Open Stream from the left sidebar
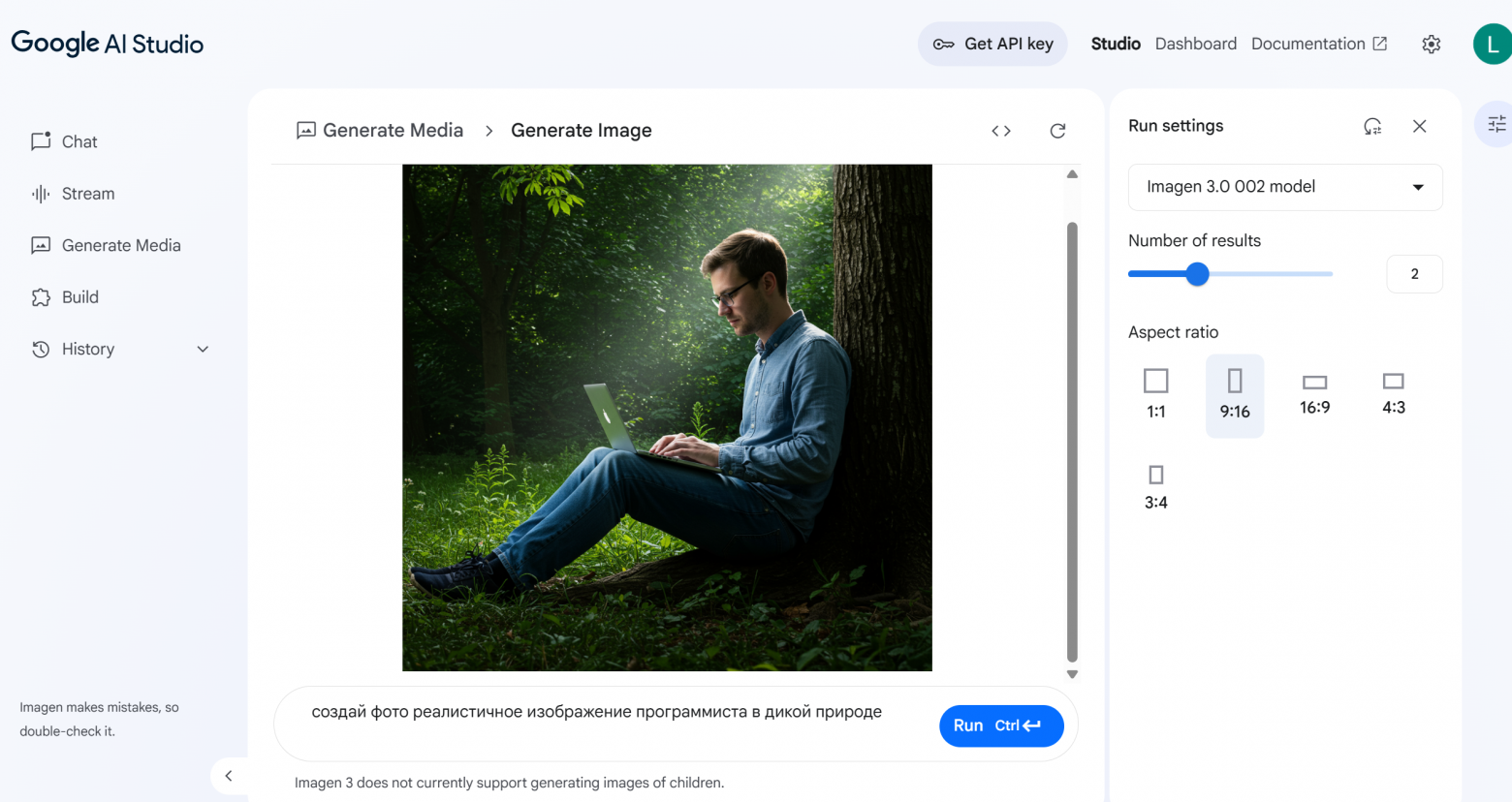Screen dimensions: 1512x802 39,193
